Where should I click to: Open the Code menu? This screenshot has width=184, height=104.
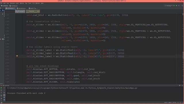[x=17, y=3]
